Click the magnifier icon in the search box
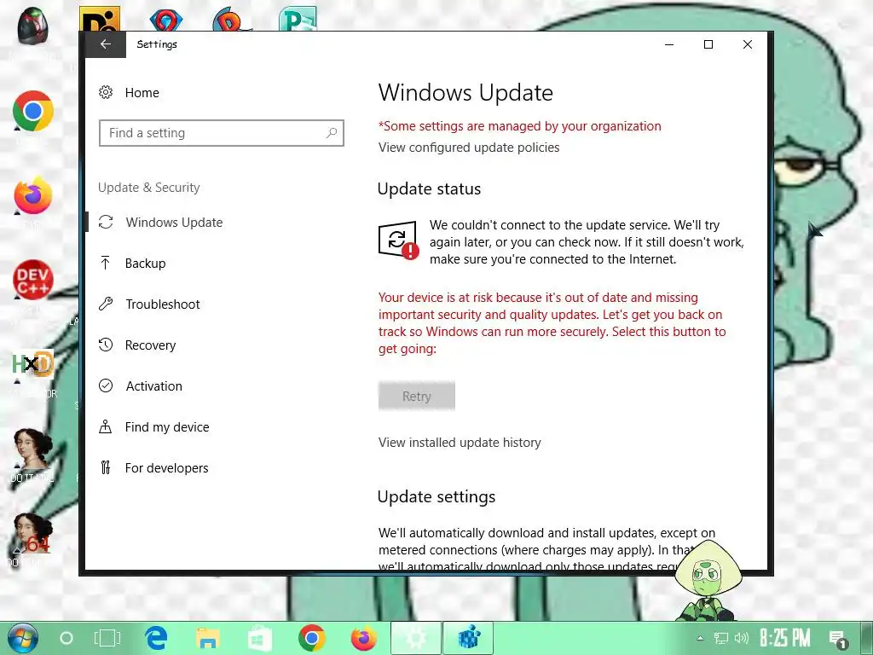This screenshot has height=655, width=873. pos(332,133)
